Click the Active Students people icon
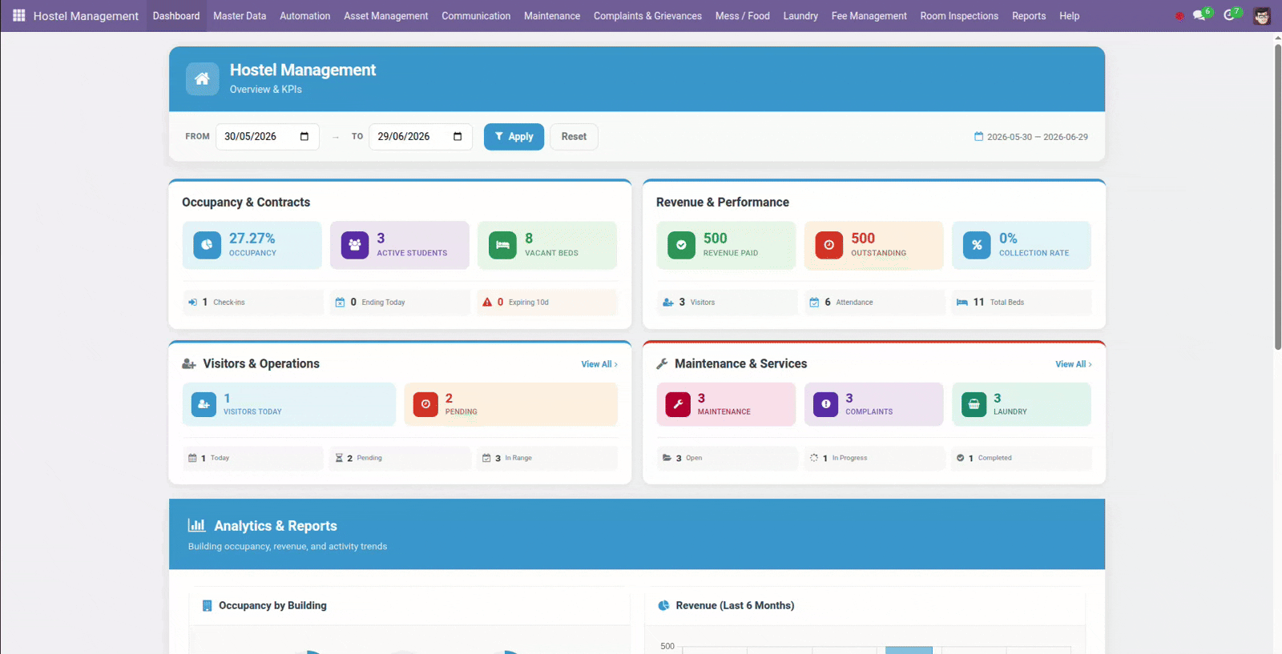 pos(355,245)
